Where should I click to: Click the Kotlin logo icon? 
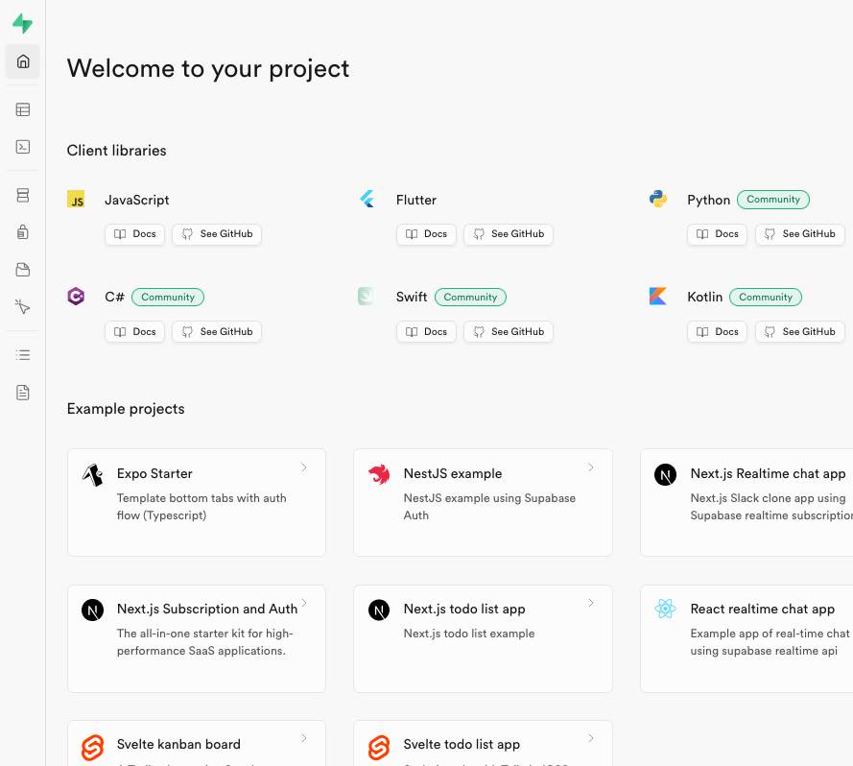pyautogui.click(x=658, y=297)
